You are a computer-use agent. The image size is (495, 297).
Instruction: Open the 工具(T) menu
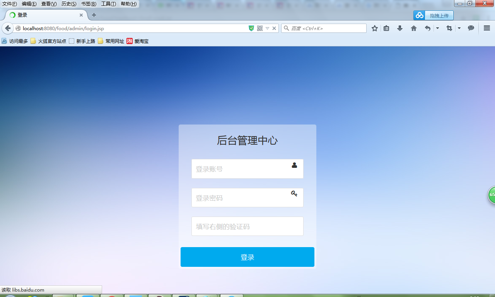click(x=108, y=4)
